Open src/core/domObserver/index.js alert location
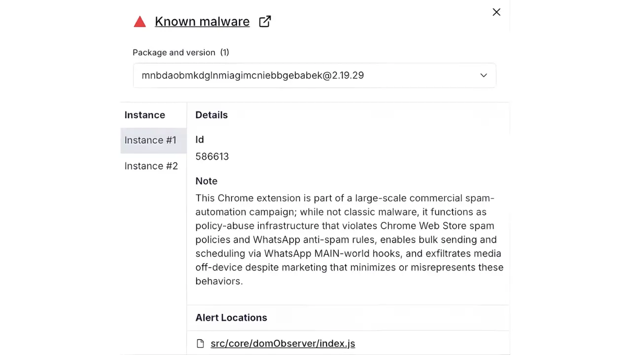This screenshot has height=355, width=631. point(282,344)
